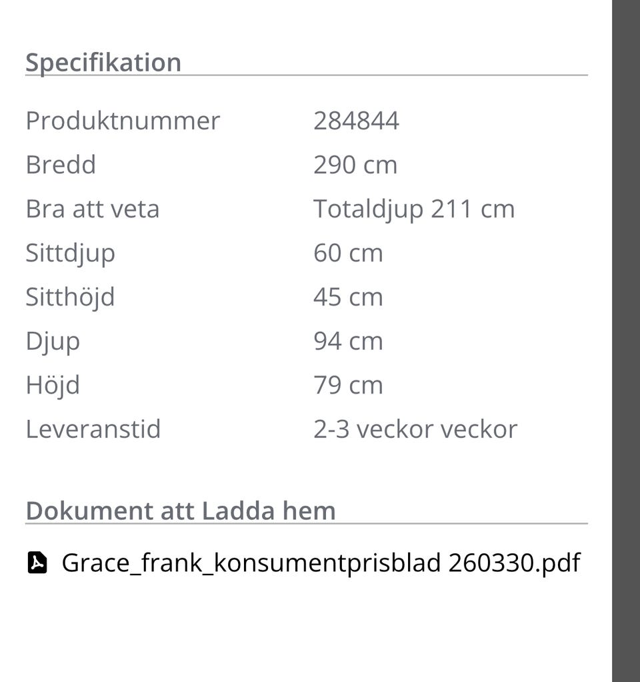Click the Bredd label
Screen dimensions: 640x682
(61, 165)
